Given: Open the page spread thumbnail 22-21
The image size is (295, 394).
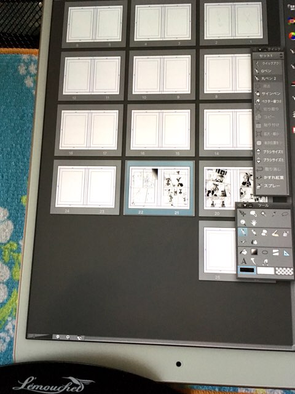Looking at the screenshot, I should pyautogui.click(x=159, y=188).
